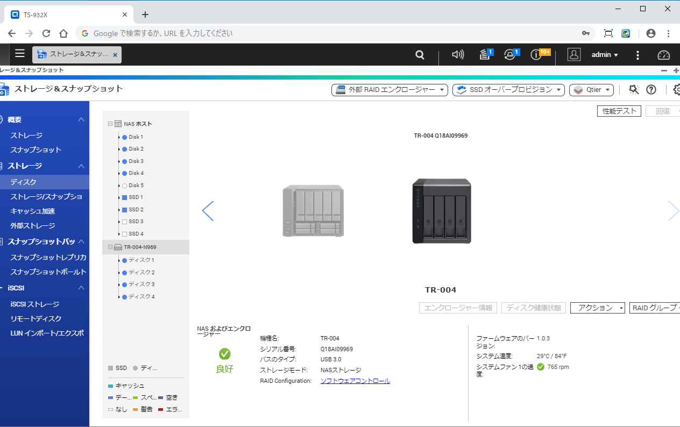This screenshot has height=427, width=680.
Task: Open the SSD オーバープロビジョン dropdown
Action: pyautogui.click(x=508, y=90)
